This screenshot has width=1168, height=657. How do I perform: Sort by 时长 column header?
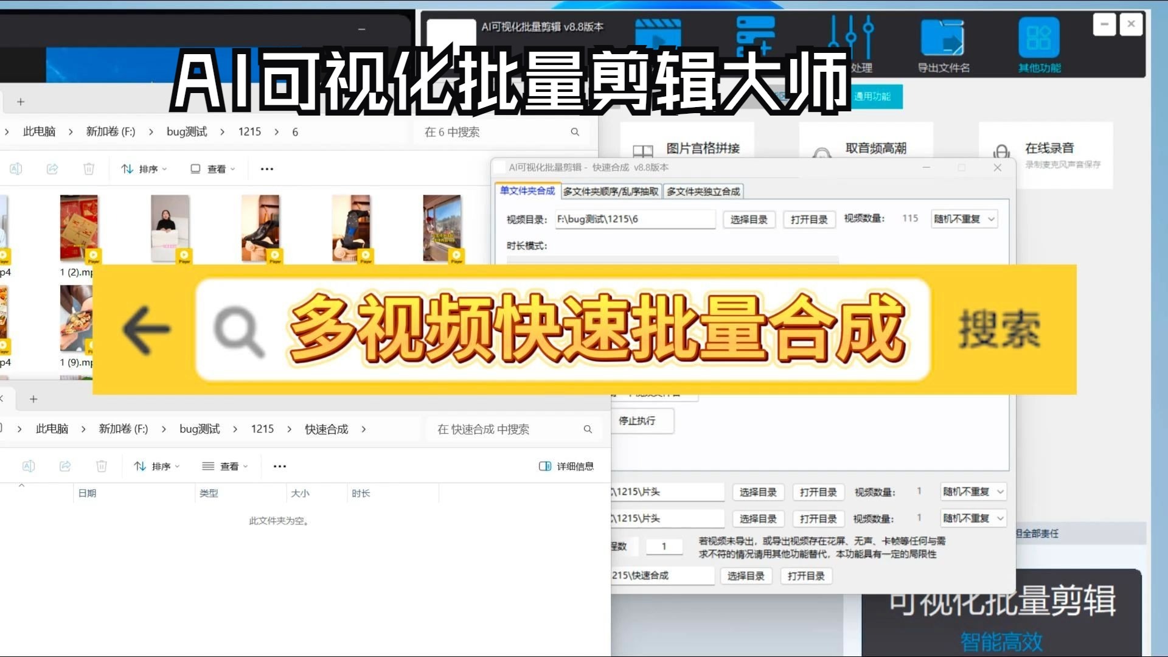tap(393, 493)
